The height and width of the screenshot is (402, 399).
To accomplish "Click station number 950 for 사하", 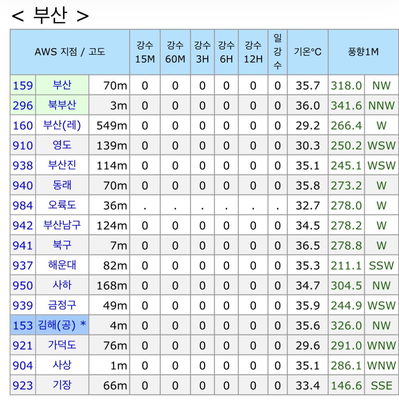I will click(23, 286).
